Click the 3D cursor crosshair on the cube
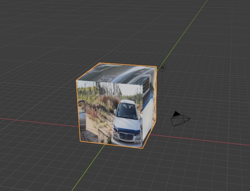 (114, 130)
